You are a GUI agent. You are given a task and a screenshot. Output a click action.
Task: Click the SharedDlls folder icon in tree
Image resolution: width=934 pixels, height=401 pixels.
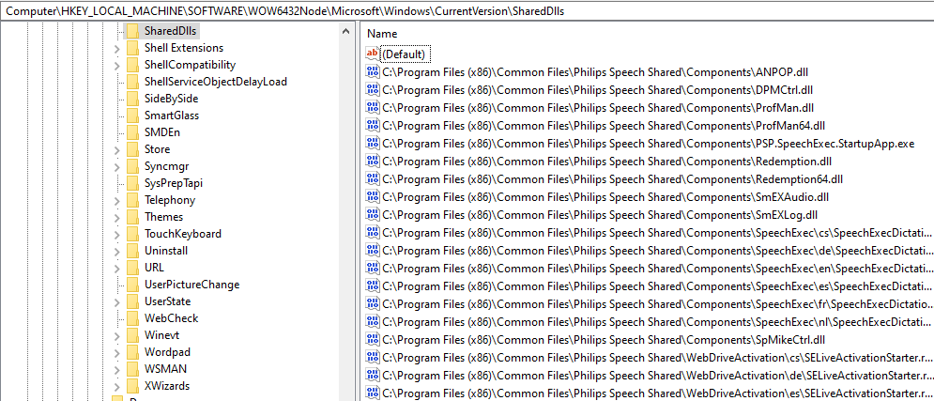pyautogui.click(x=132, y=31)
